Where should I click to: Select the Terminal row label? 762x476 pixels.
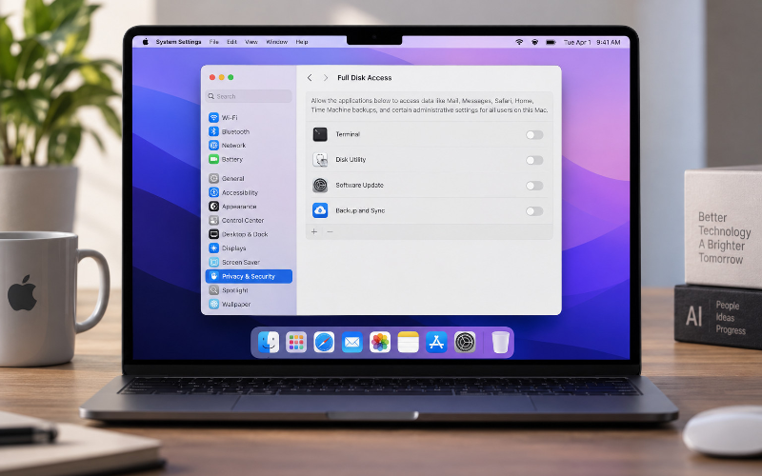click(x=348, y=134)
